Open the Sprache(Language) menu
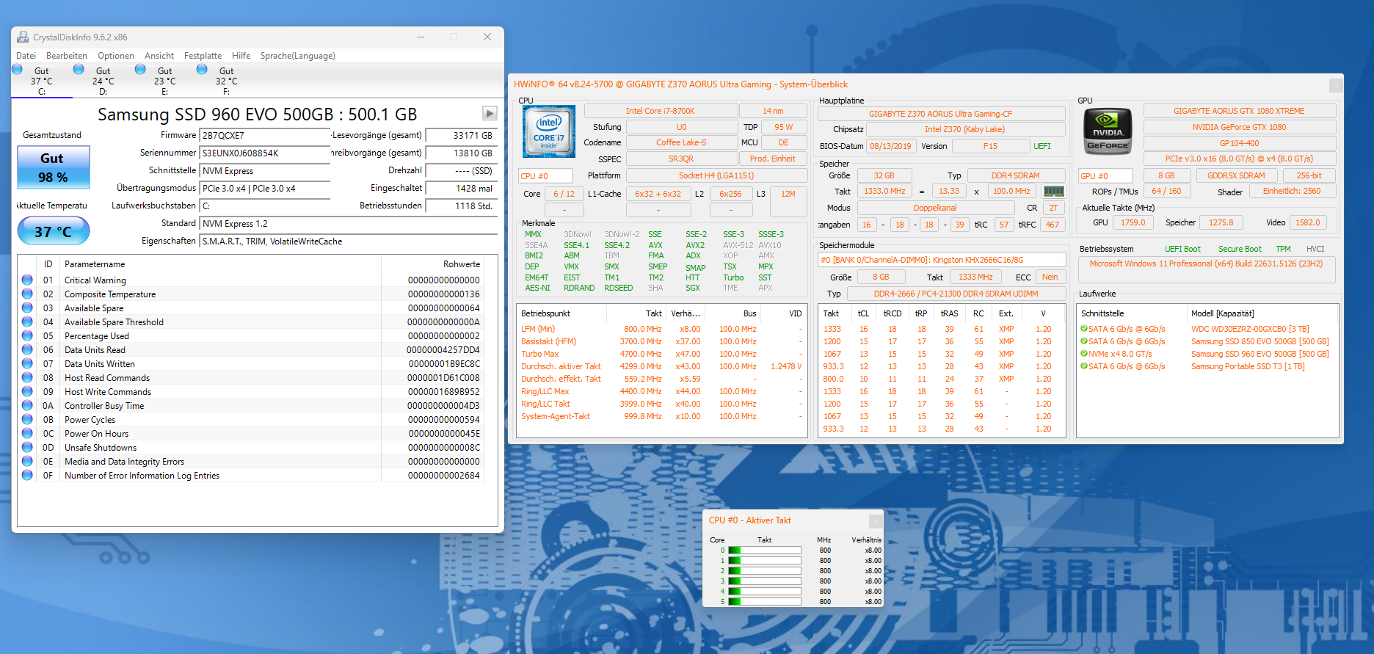The width and height of the screenshot is (1374, 654). click(x=297, y=56)
